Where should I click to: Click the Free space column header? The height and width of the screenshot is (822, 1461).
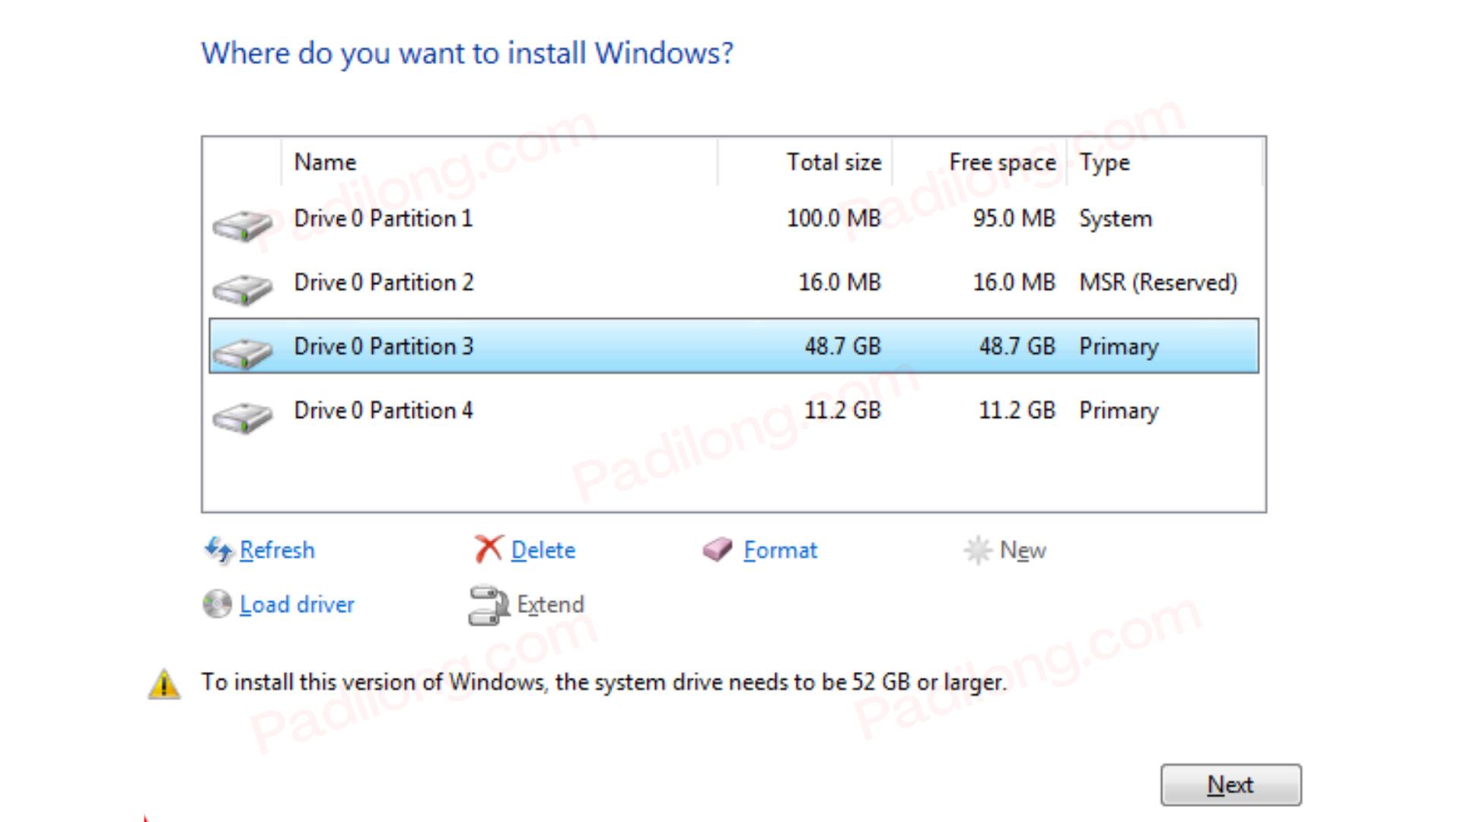coord(1001,162)
